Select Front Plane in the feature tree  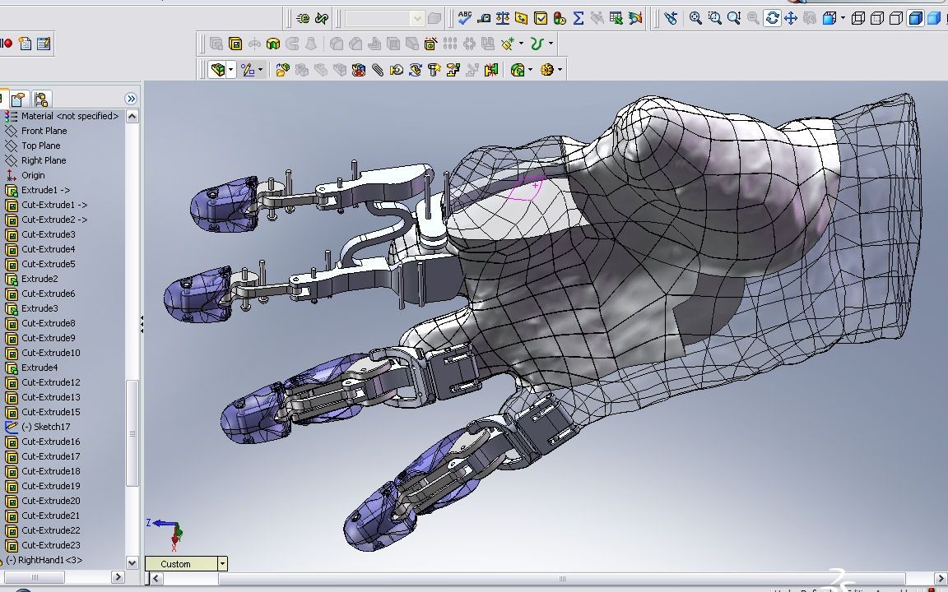pyautogui.click(x=44, y=131)
